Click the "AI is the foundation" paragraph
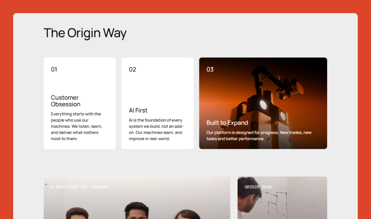371x219 pixels. coord(156,129)
